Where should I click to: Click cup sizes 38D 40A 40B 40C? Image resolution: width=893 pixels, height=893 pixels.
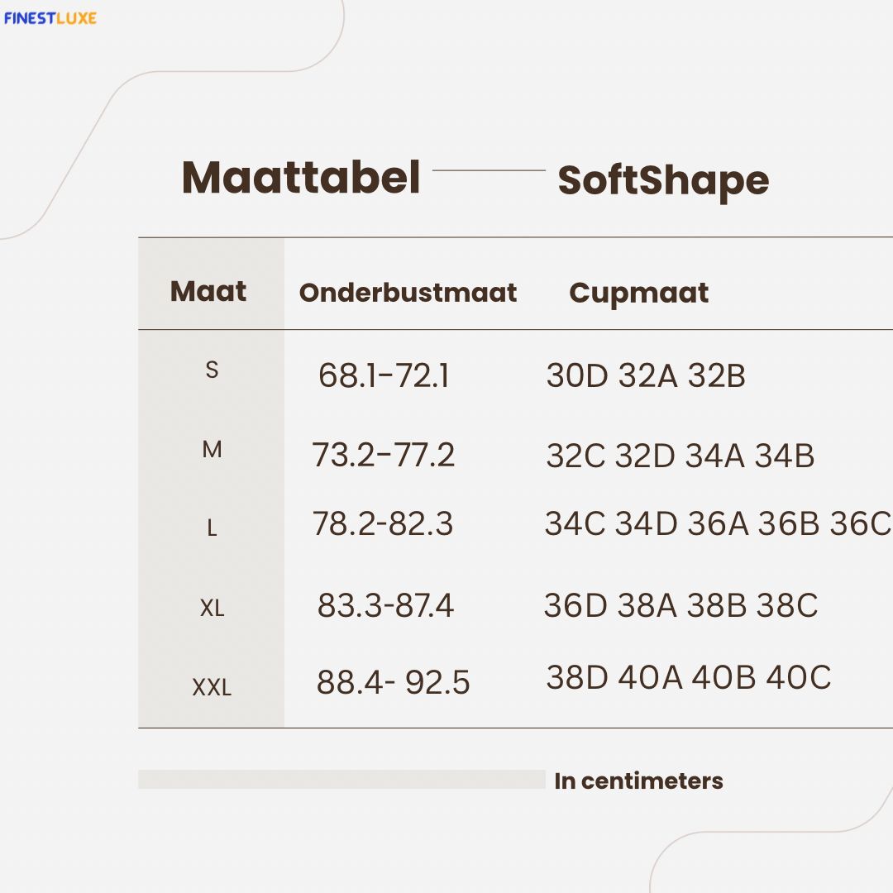pos(688,678)
